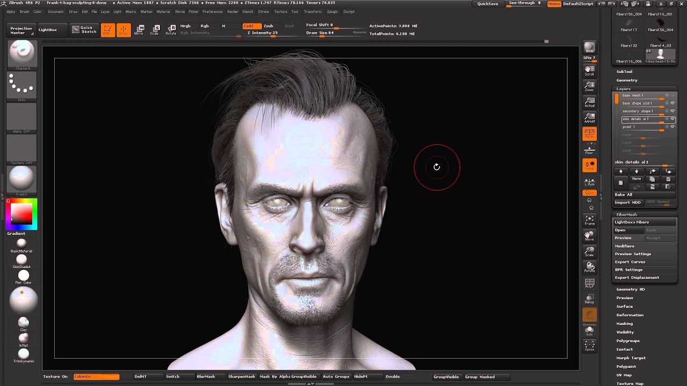The width and height of the screenshot is (687, 386).
Task: Toggle PolyF polyframe display
Action: click(589, 283)
